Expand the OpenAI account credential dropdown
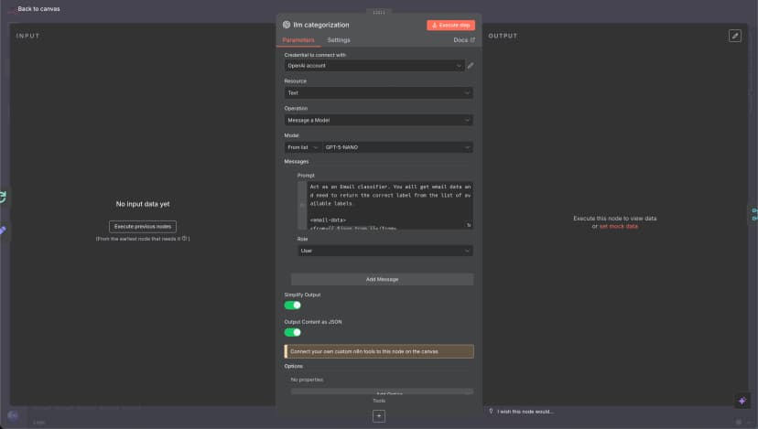The height and width of the screenshot is (429, 758). pyautogui.click(x=374, y=66)
